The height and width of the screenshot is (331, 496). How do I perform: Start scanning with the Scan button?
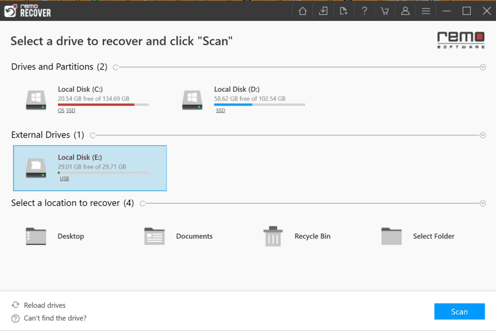tap(459, 311)
